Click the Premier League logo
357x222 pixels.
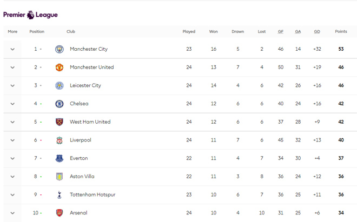(x=30, y=15)
